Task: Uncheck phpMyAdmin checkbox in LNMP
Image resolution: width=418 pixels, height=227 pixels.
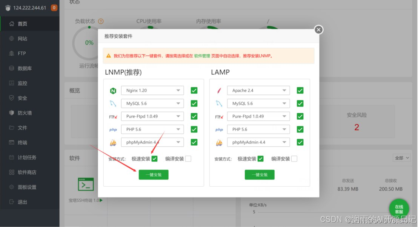Action: (x=194, y=142)
